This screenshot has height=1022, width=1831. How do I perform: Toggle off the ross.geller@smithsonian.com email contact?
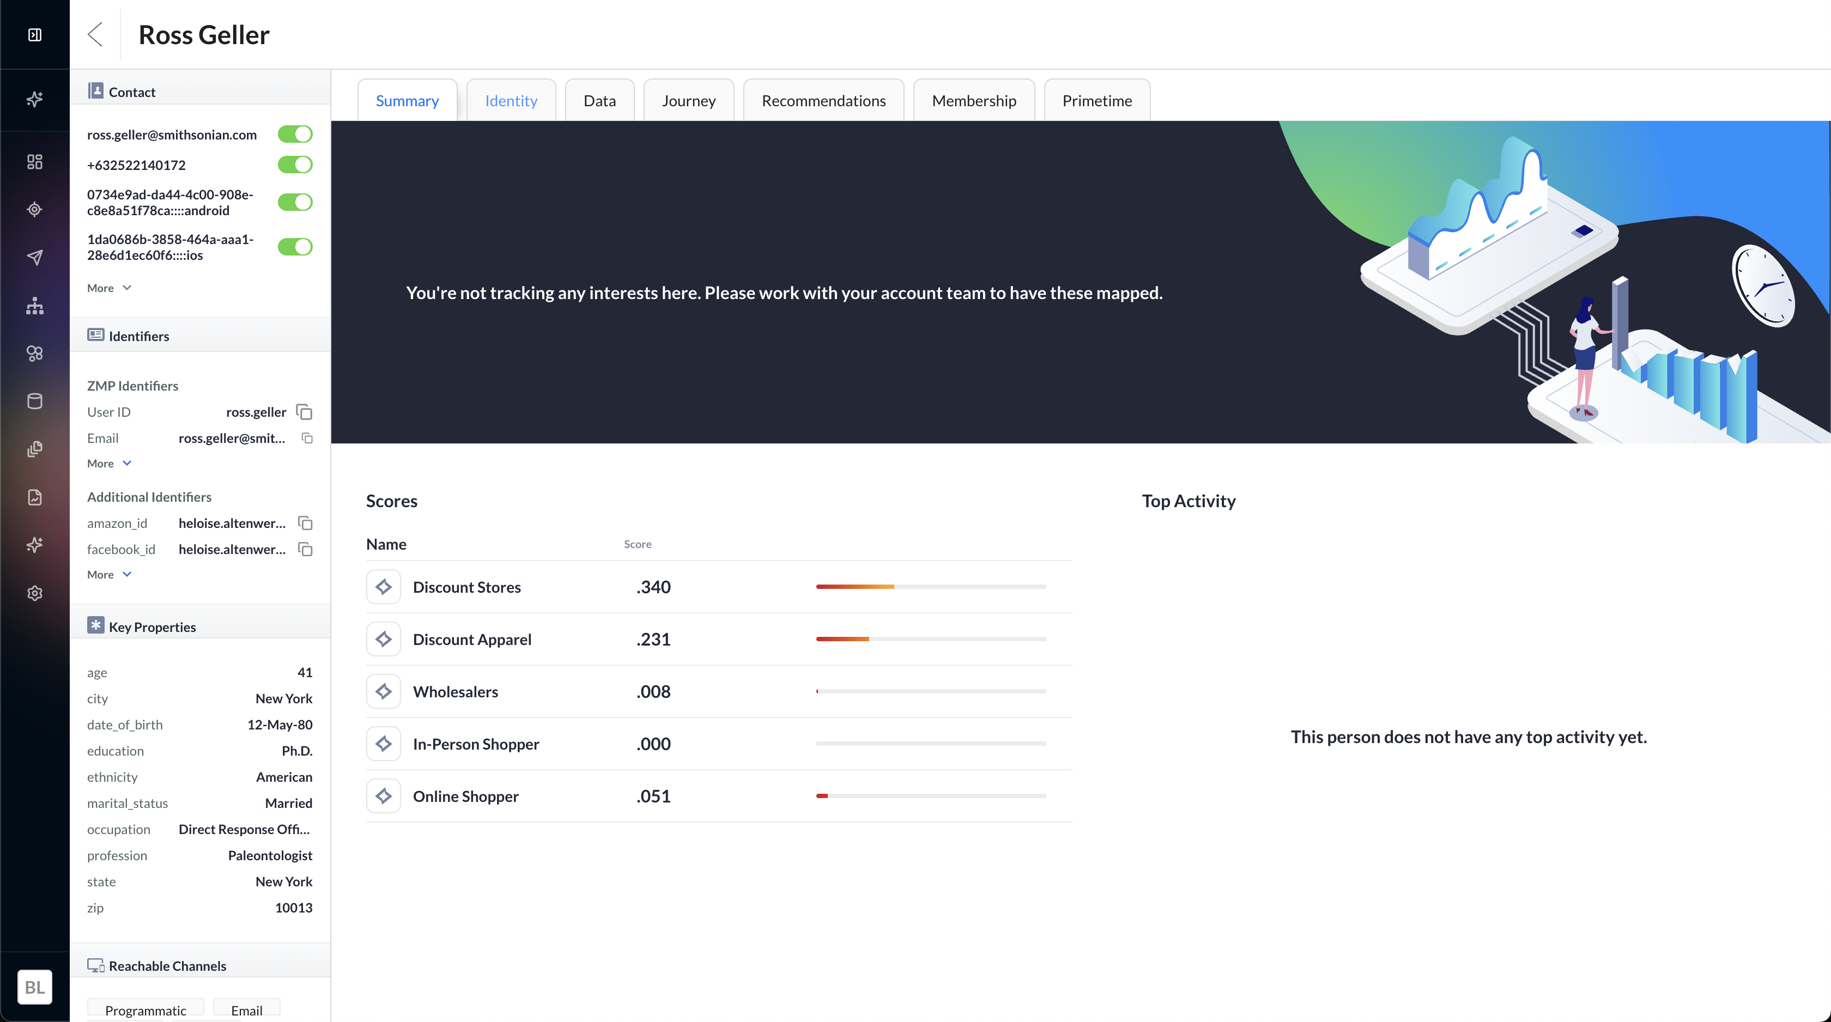pyautogui.click(x=294, y=135)
